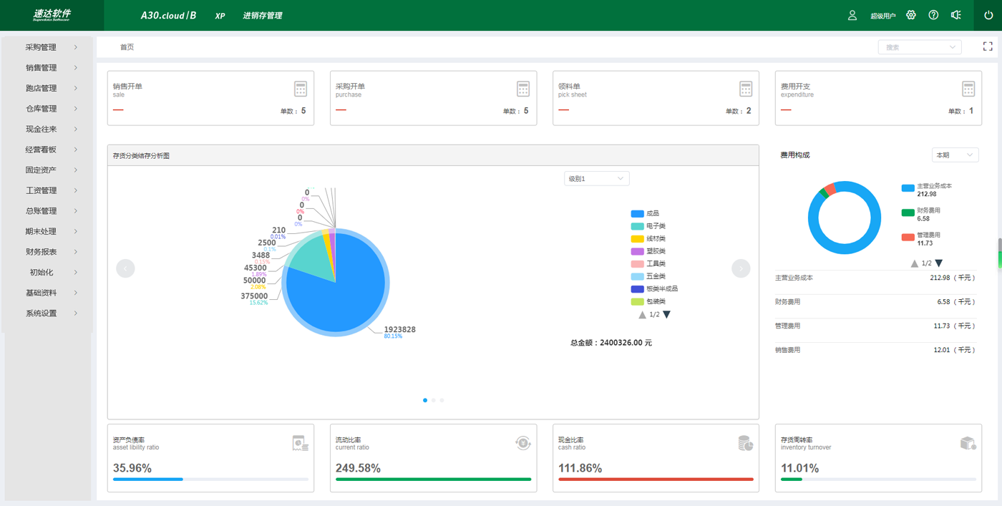
Task: Open the 本期 period dropdown
Action: pos(954,155)
